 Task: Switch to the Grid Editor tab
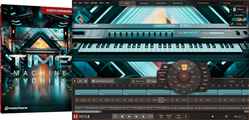tap(161, 3)
